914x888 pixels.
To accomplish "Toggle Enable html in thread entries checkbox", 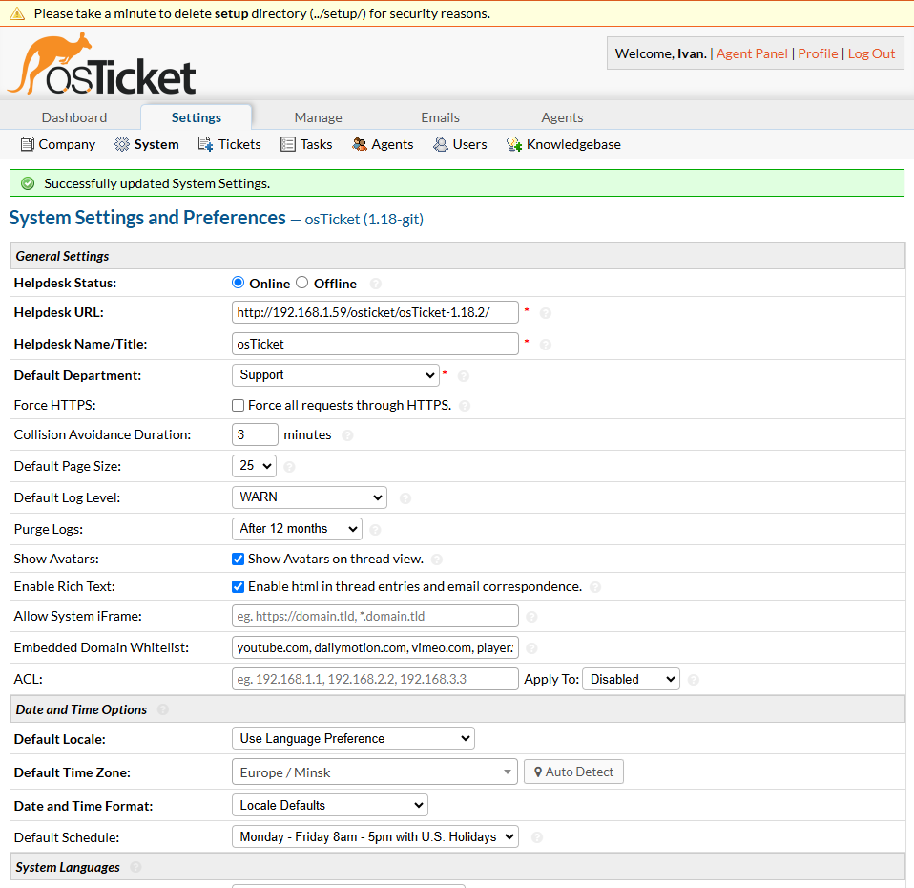I will (x=238, y=586).
